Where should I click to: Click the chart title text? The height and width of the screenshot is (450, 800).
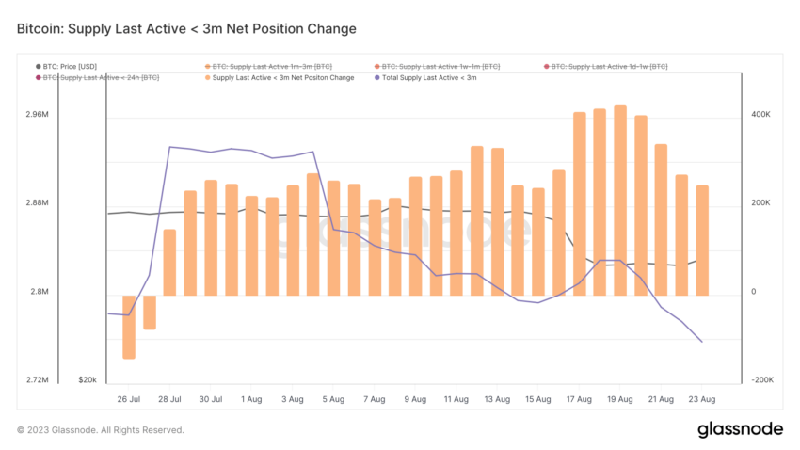[x=186, y=28]
